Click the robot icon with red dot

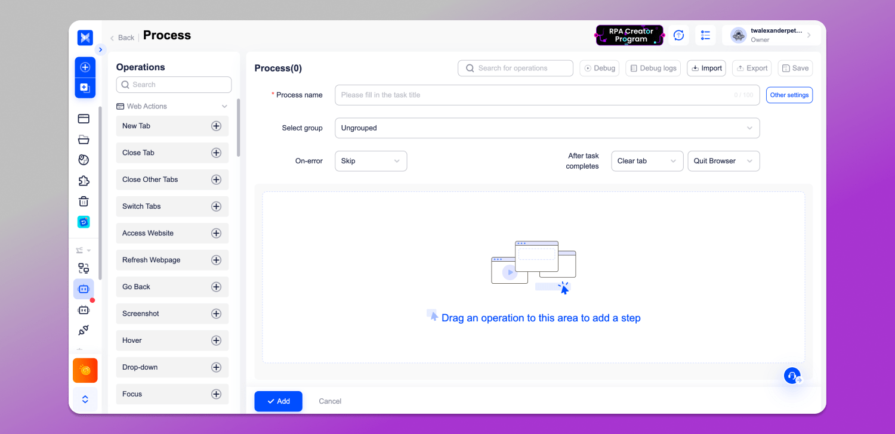click(x=84, y=310)
